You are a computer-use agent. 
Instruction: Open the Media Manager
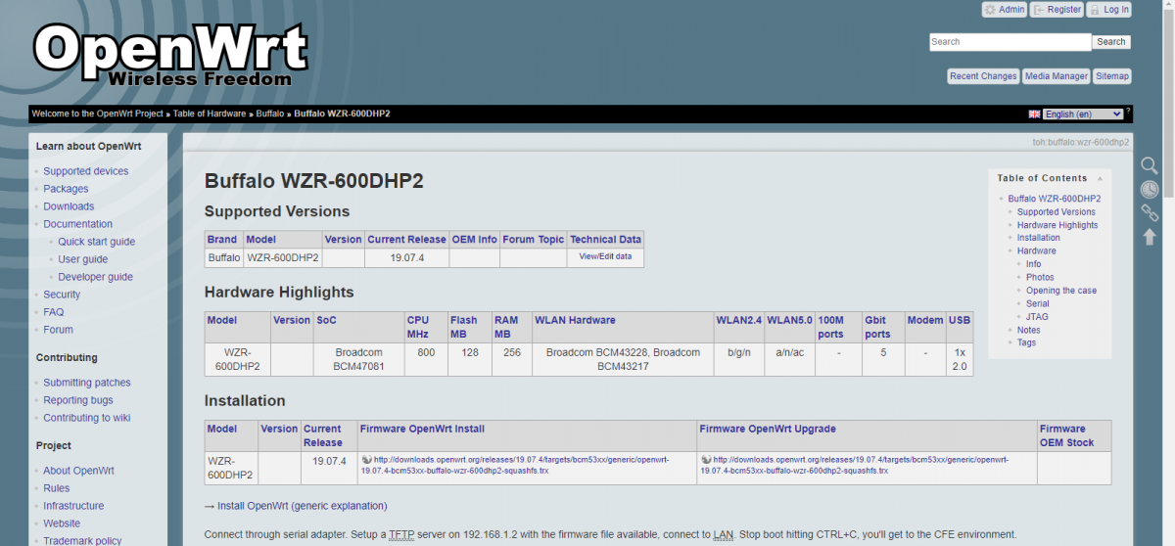coord(1056,76)
